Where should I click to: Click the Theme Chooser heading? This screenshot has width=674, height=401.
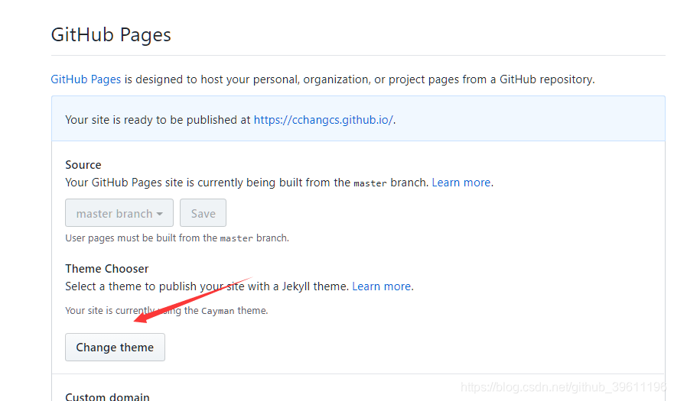[x=107, y=269]
